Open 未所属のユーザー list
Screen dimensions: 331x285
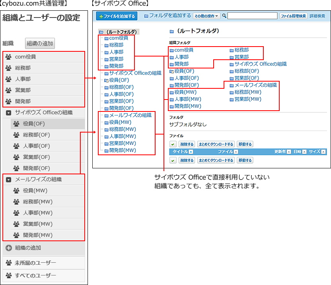[44, 263]
